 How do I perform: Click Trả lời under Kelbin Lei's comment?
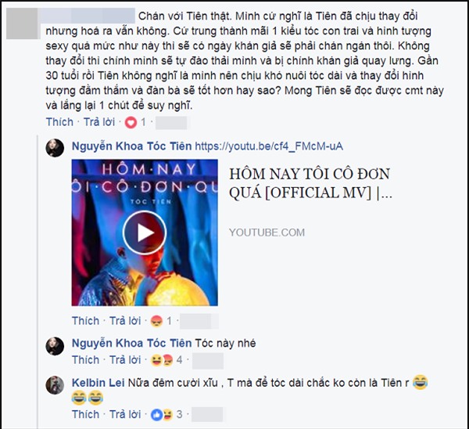tap(125, 414)
